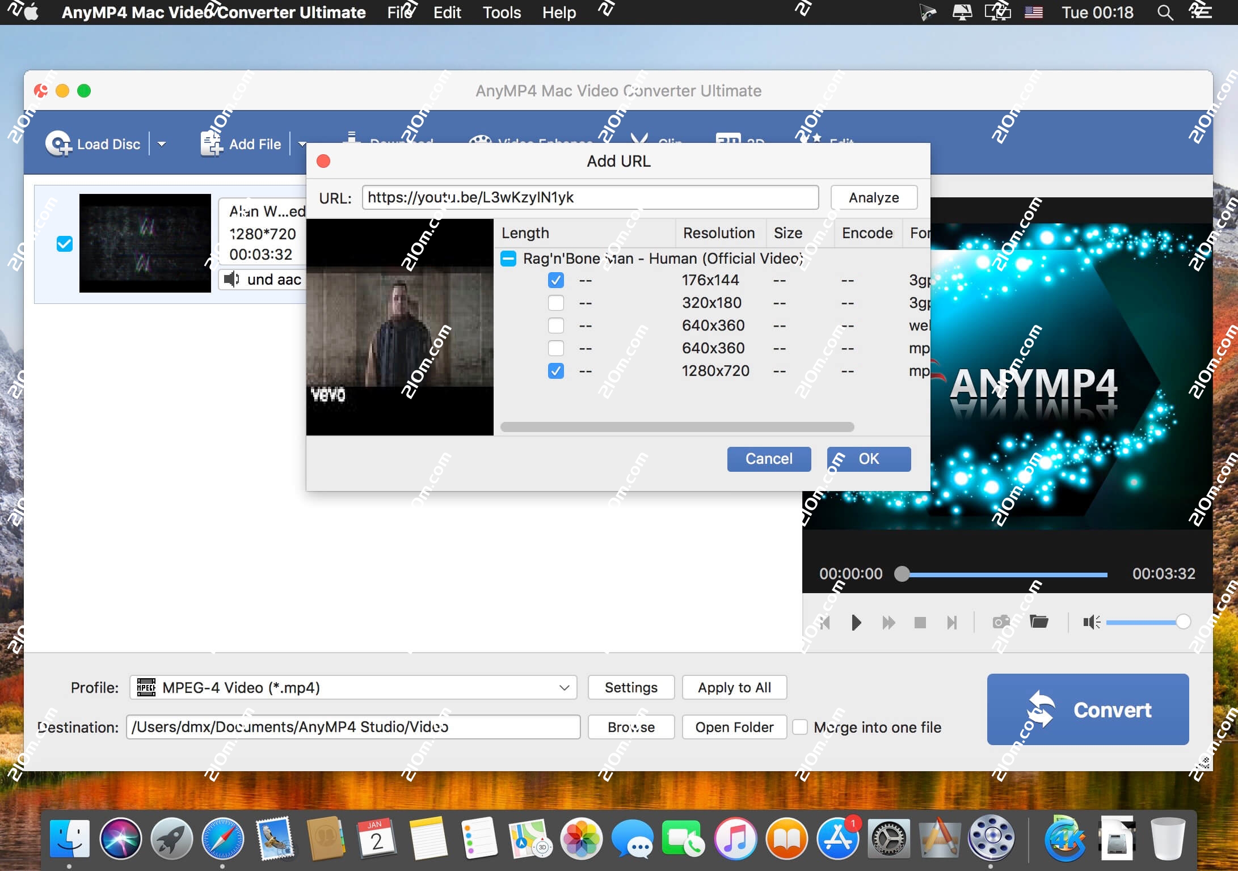Viewport: 1238px width, 871px height.
Task: Click the snapshot camera icon in the player
Action: [x=1000, y=622]
